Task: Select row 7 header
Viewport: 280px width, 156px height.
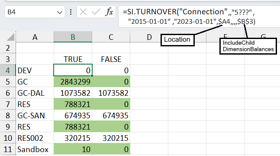Action: click(x=8, y=104)
